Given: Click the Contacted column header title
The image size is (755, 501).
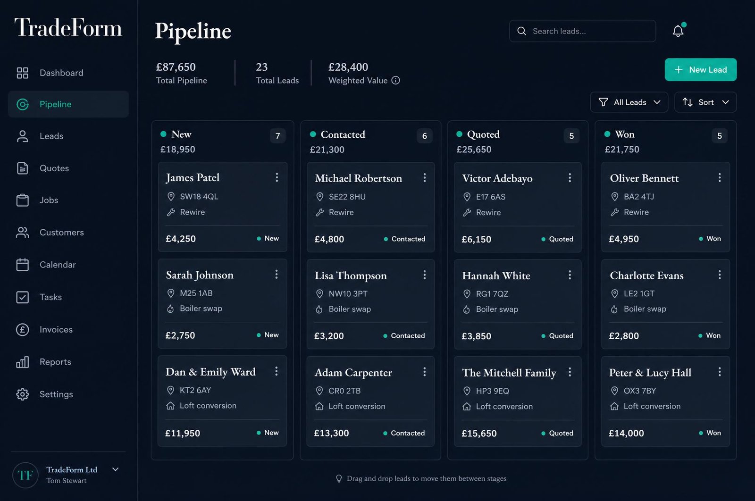Looking at the screenshot, I should [343, 134].
